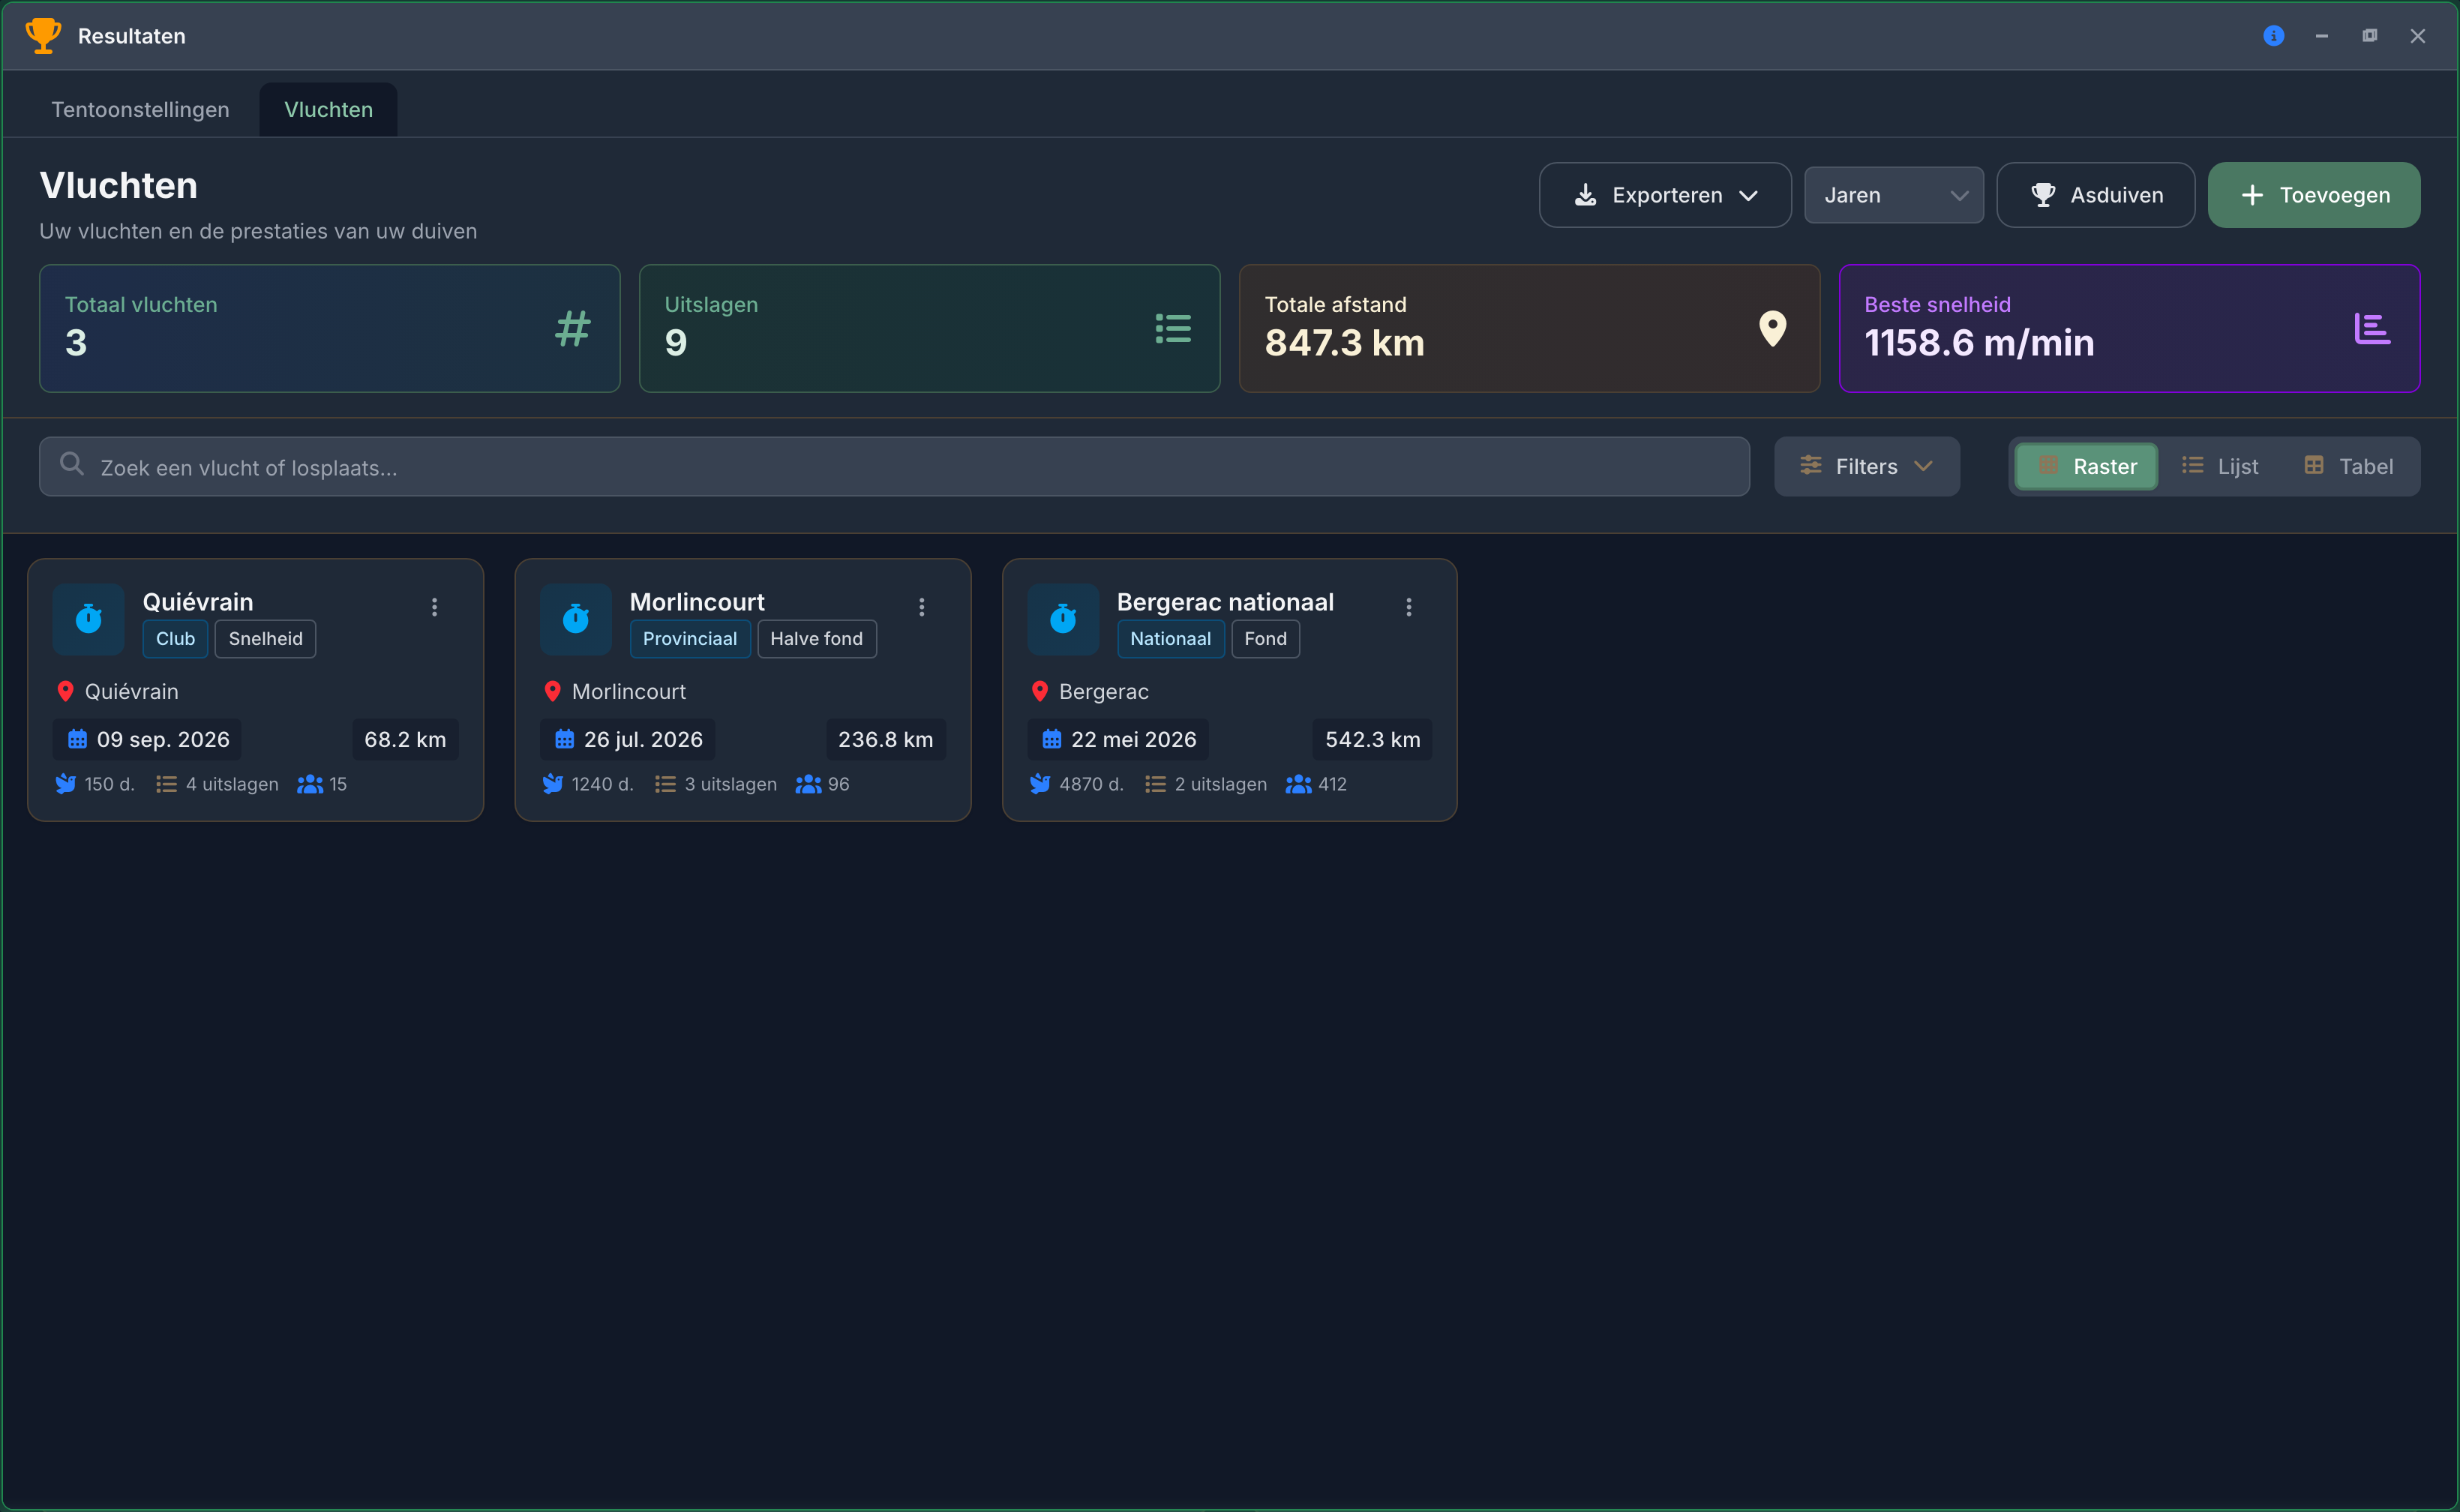Click the 3 uitslagen label on Morlincourt card
Image resolution: width=2460 pixels, height=1512 pixels.
click(x=730, y=784)
